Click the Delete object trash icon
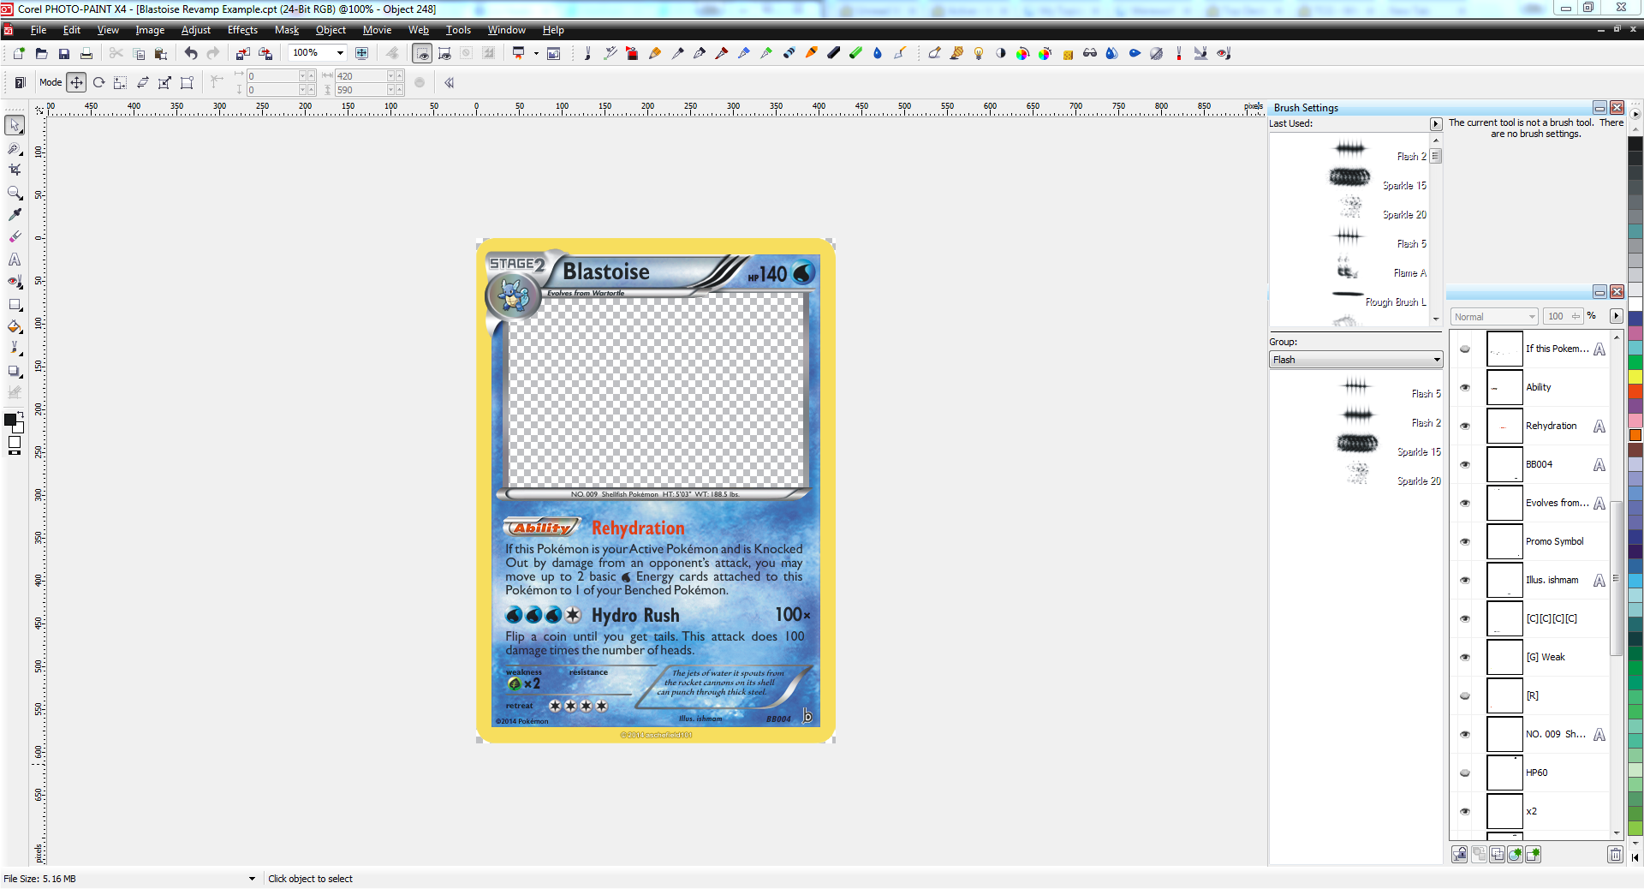Viewport: 1644px width, 889px height. point(1615,854)
